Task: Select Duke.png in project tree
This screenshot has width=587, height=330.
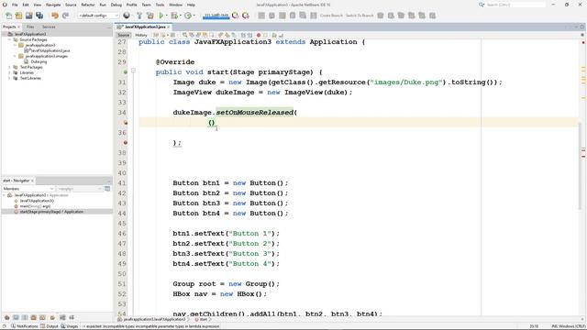Action: 39,61
